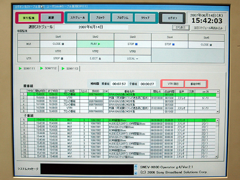Click the VTR3 LOCAL status indicator
Screen dimensions: 240x180
pyautogui.click(x=132, y=59)
